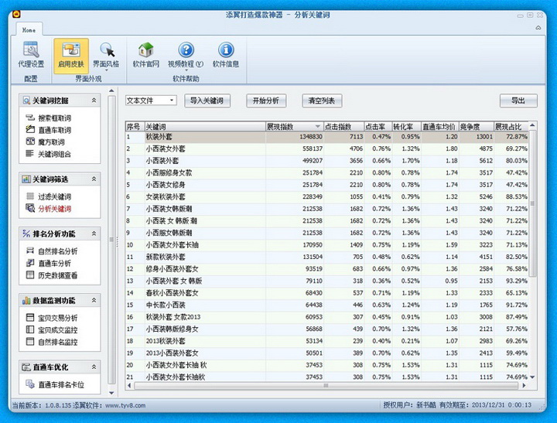Click the www.tyv8.com status bar link
Screen dimensions: 557x423
pyautogui.click(x=125, y=405)
